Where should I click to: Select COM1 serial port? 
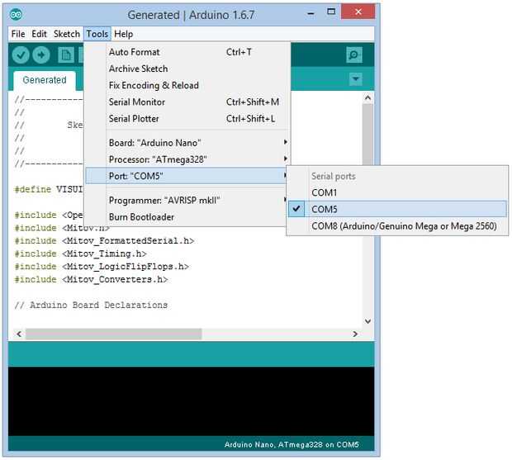tap(397, 192)
